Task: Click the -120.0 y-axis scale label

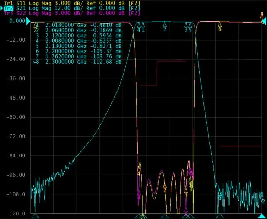Action: 16,214
